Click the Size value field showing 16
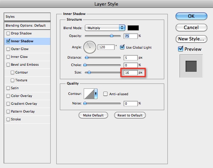 tap(131, 72)
